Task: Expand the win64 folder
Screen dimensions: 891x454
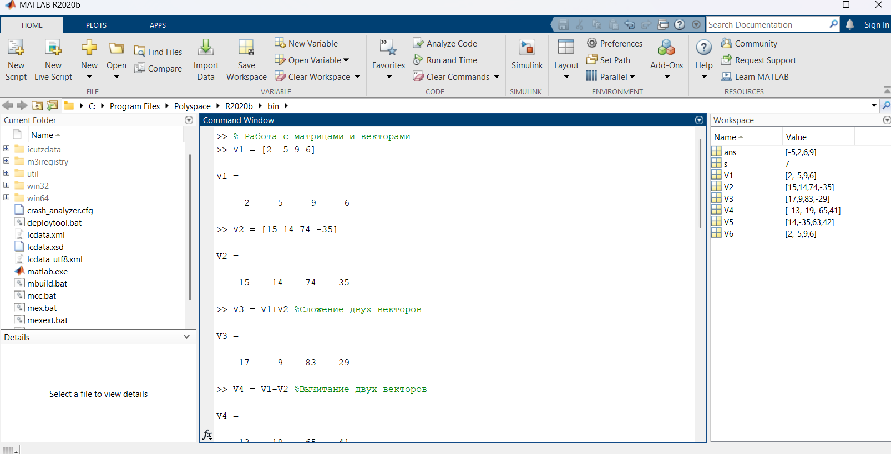Action: pos(7,197)
